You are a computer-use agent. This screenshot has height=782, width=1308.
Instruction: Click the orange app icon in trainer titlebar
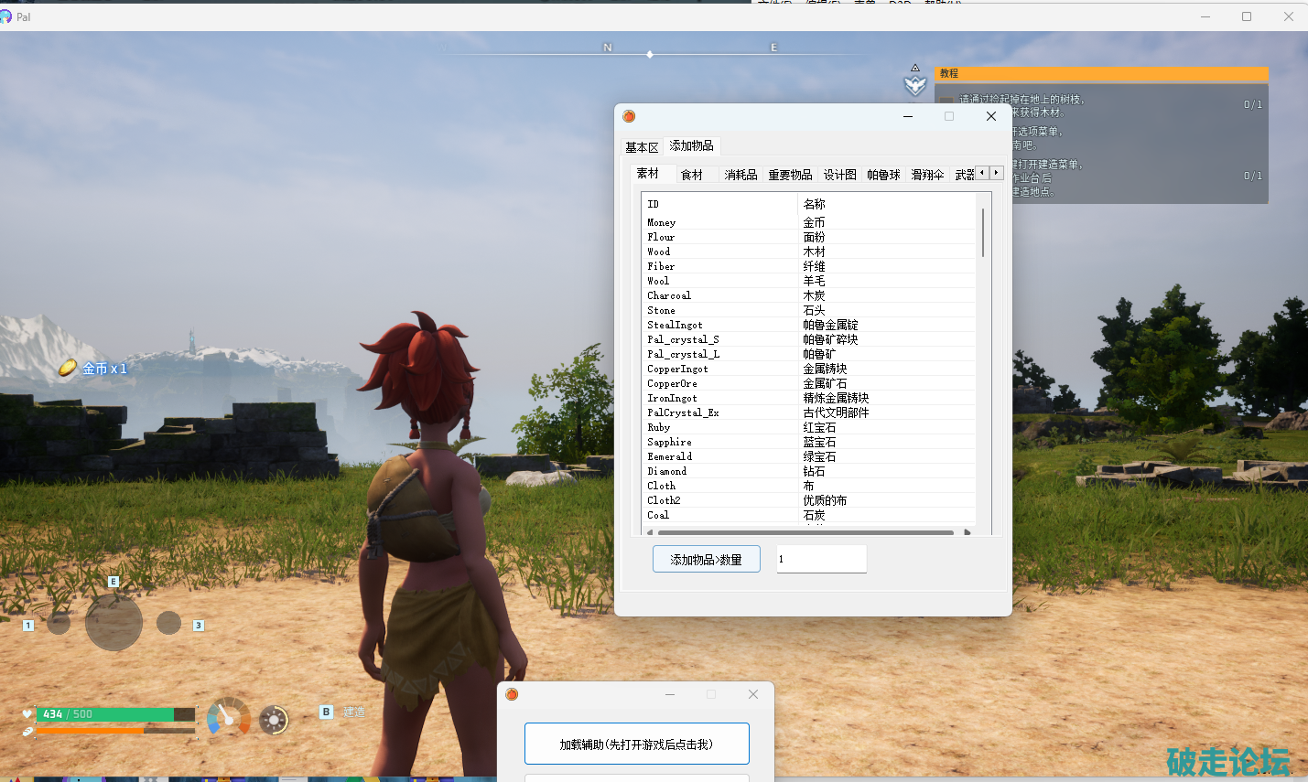(629, 116)
